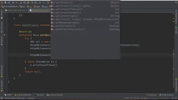Click the Undo arrow icon
This screenshot has height=100, width=178.
13,2
